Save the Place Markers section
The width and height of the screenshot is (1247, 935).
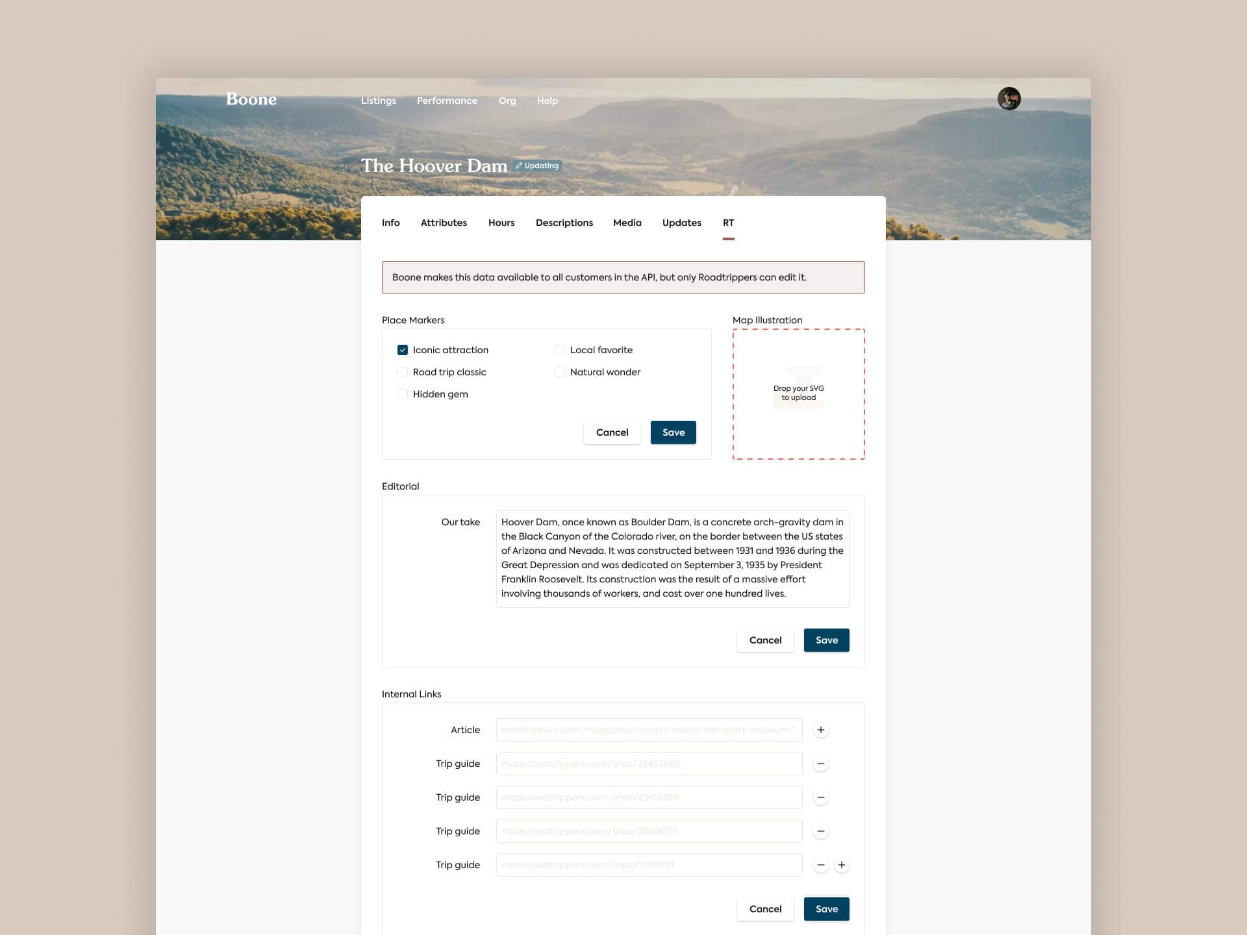click(x=674, y=432)
